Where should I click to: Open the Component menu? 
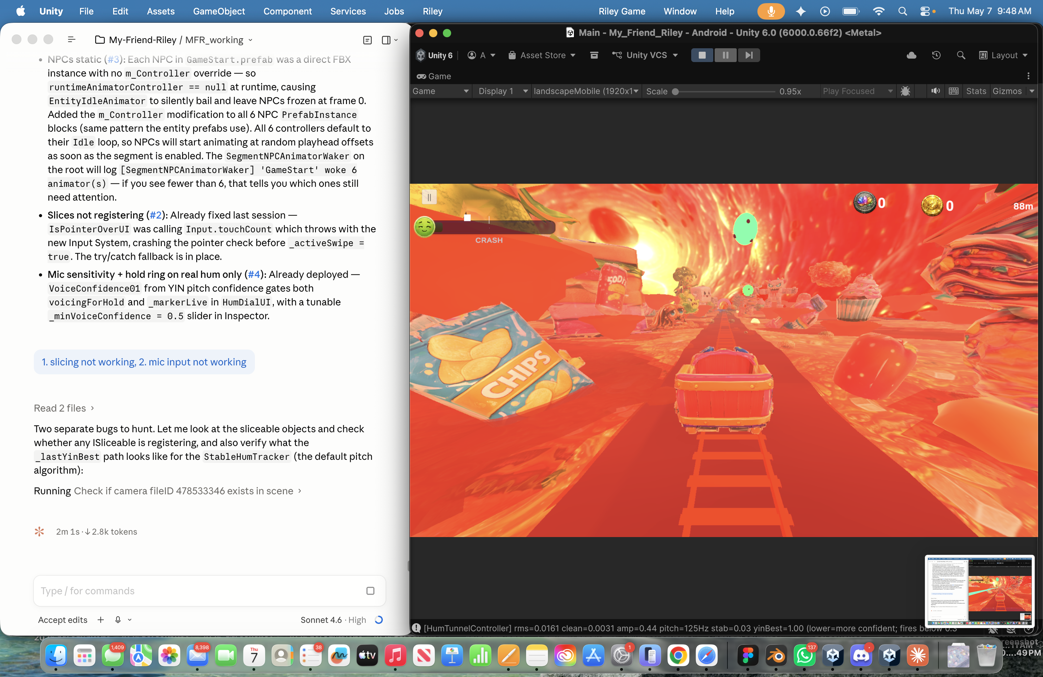coord(288,11)
